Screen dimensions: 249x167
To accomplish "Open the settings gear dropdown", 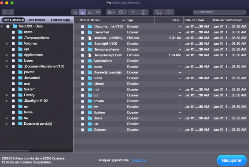I will tap(112, 12).
